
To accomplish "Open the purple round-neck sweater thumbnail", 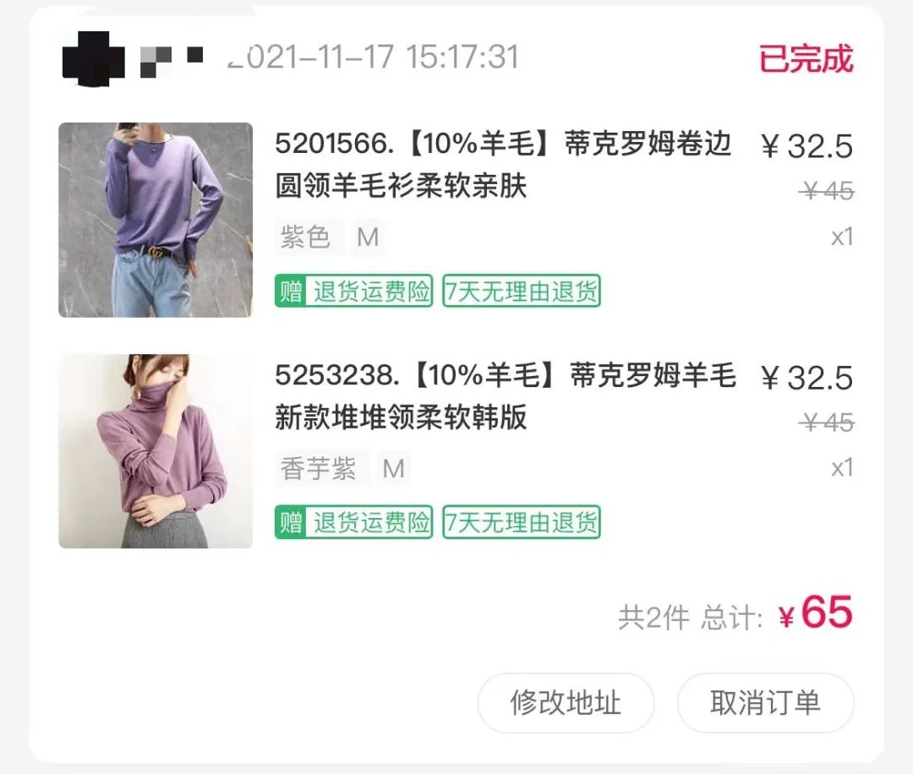I will click(x=156, y=220).
